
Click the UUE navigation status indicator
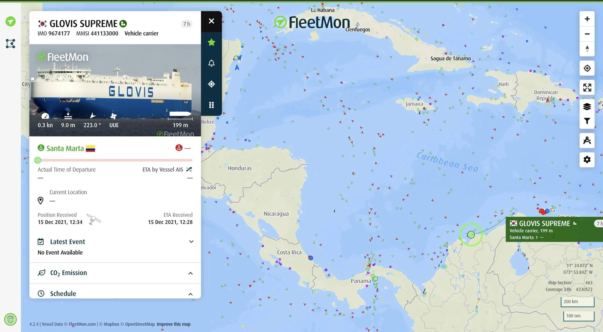click(114, 120)
